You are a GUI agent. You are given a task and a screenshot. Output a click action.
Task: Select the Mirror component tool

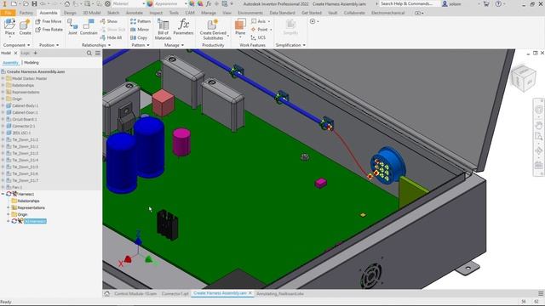(x=140, y=30)
